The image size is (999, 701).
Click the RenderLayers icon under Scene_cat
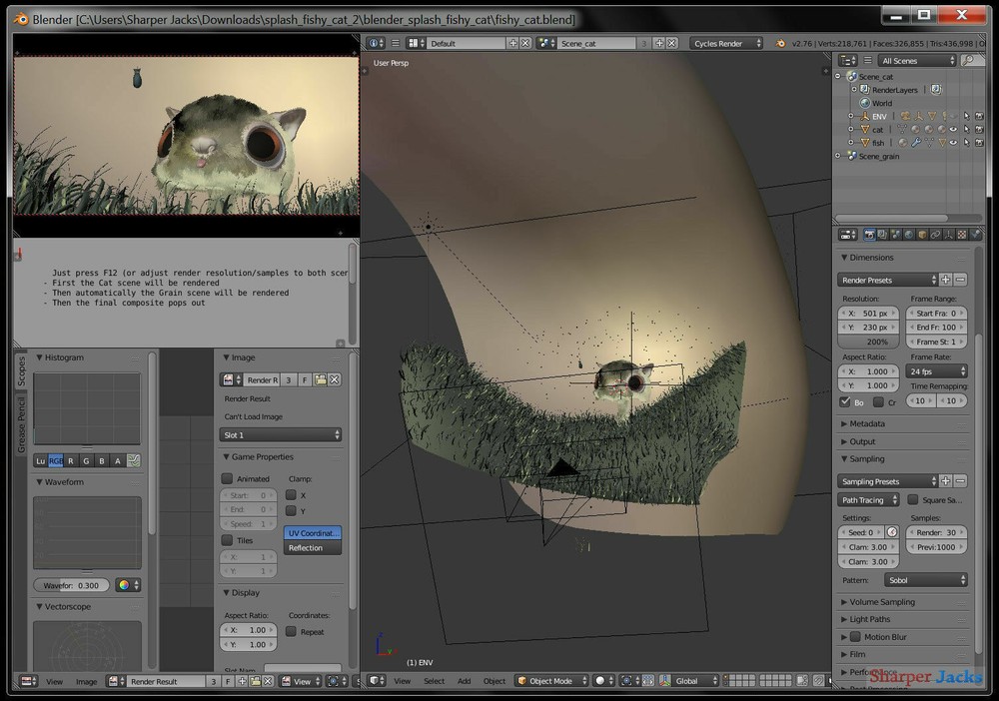(x=865, y=90)
